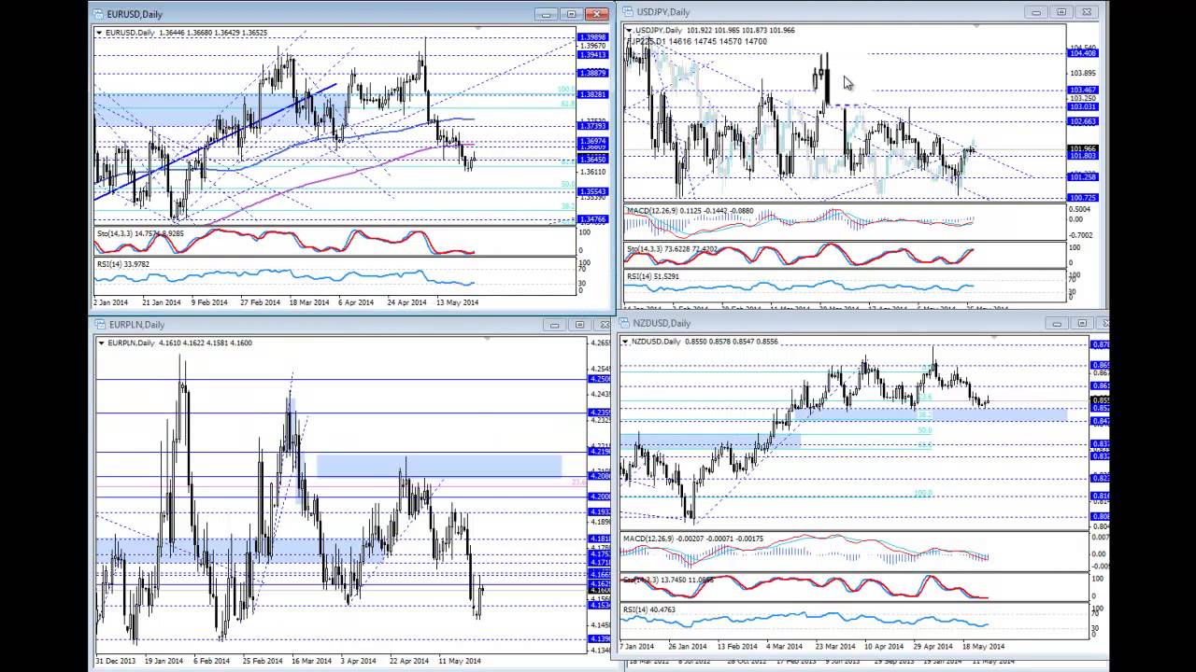Maximize the EURPLN,Daily chart window
Viewport: 1196px width, 672px height.
tap(579, 325)
